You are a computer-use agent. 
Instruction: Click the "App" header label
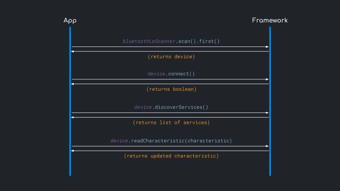[x=70, y=21]
